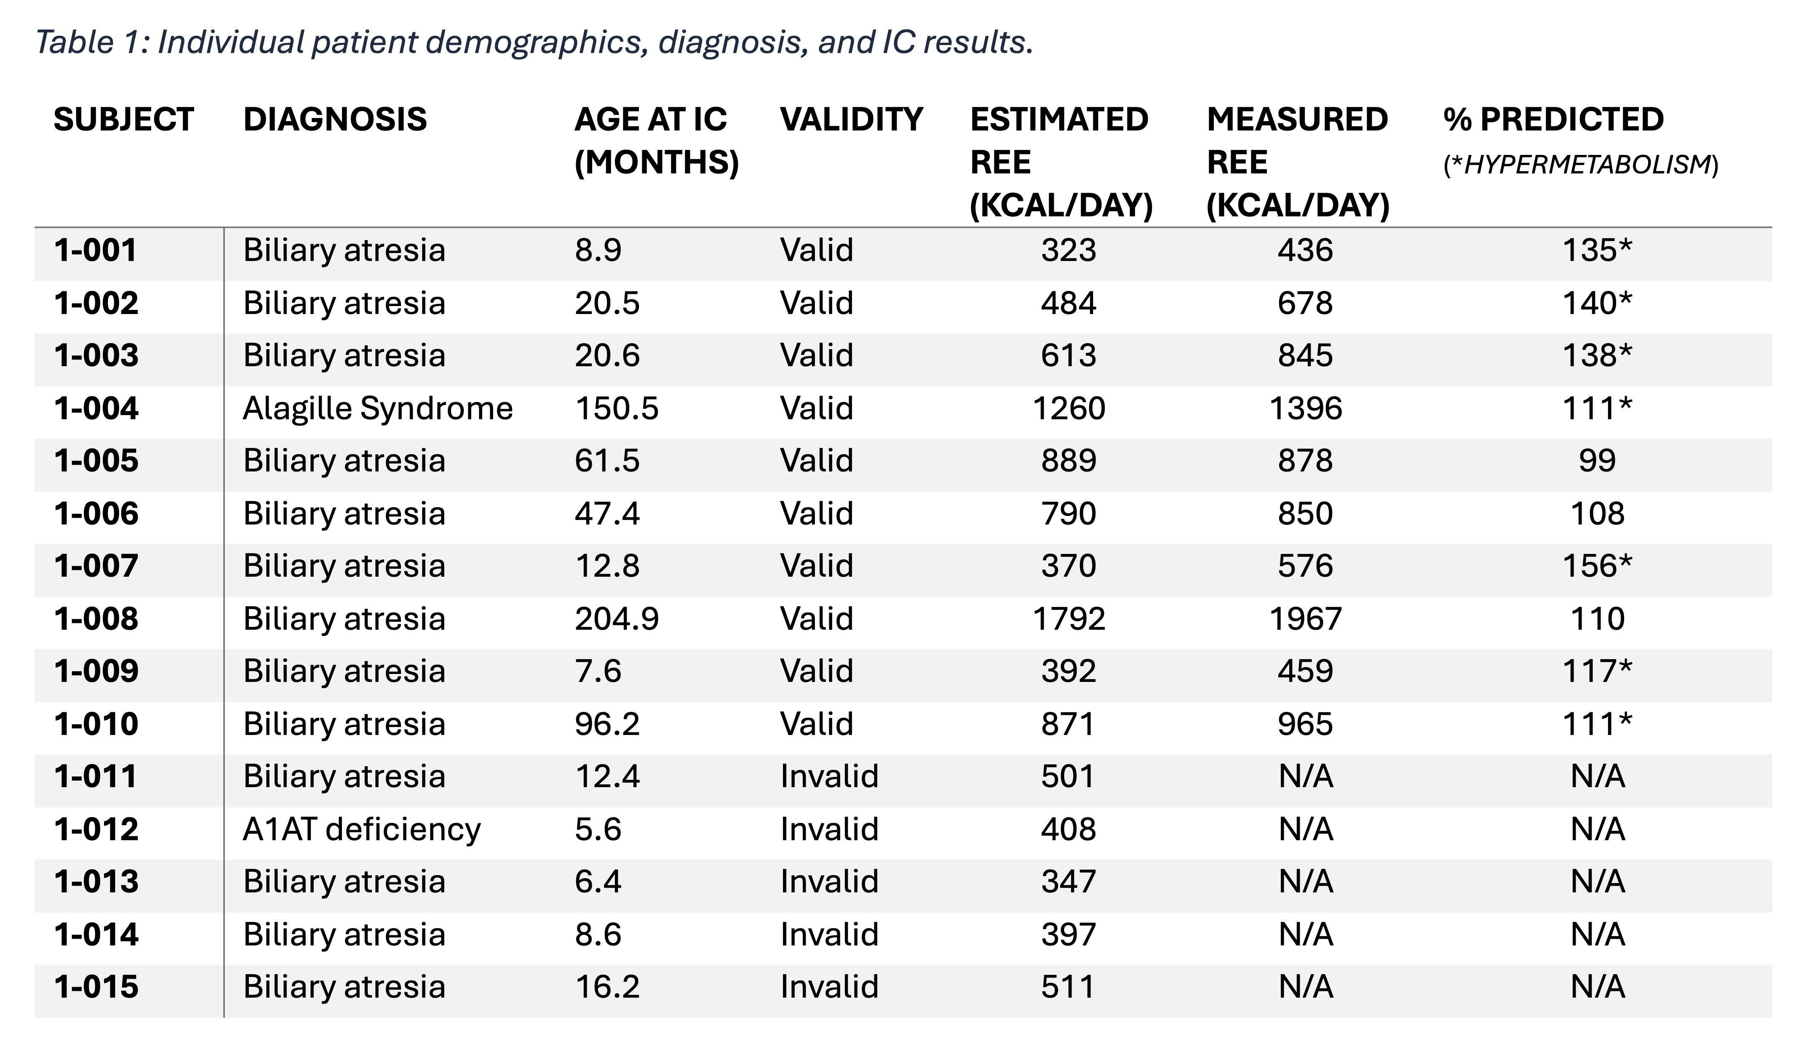Screen dimensions: 1809x1057
Task: Select the A1AT deficiency diagnosis cell
Action: (x=362, y=830)
